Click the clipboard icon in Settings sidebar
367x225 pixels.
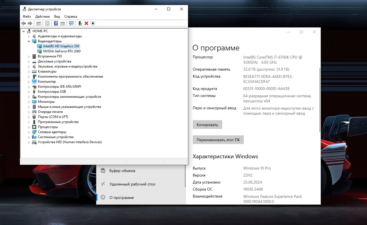click(103, 171)
